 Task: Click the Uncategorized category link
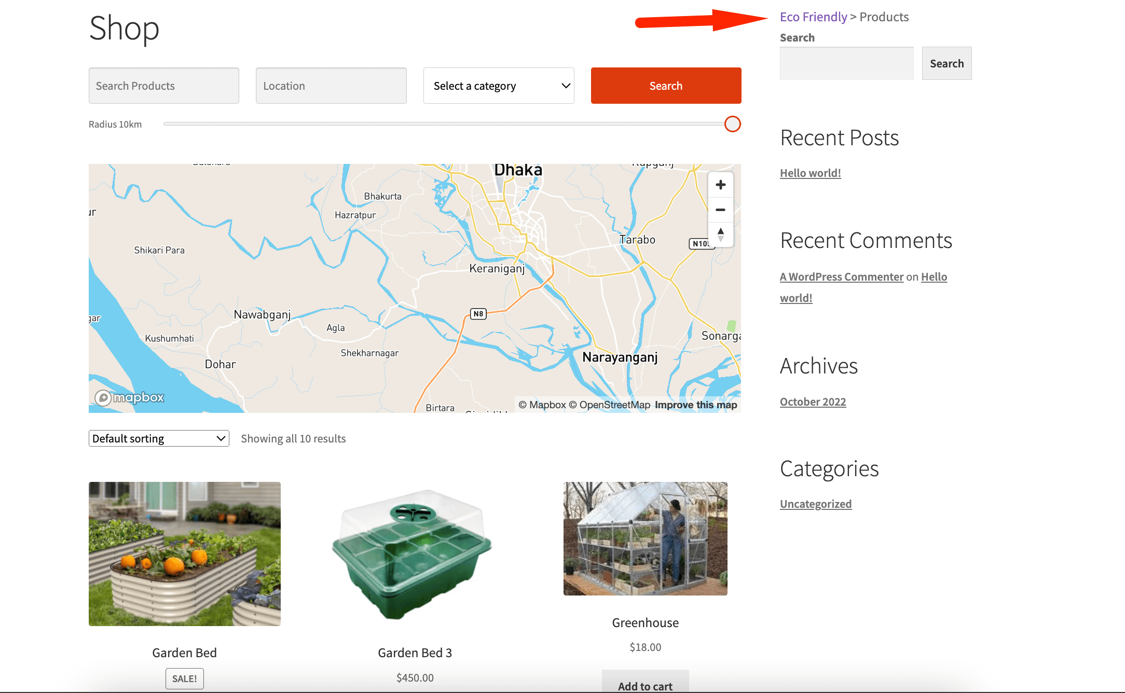coord(815,504)
